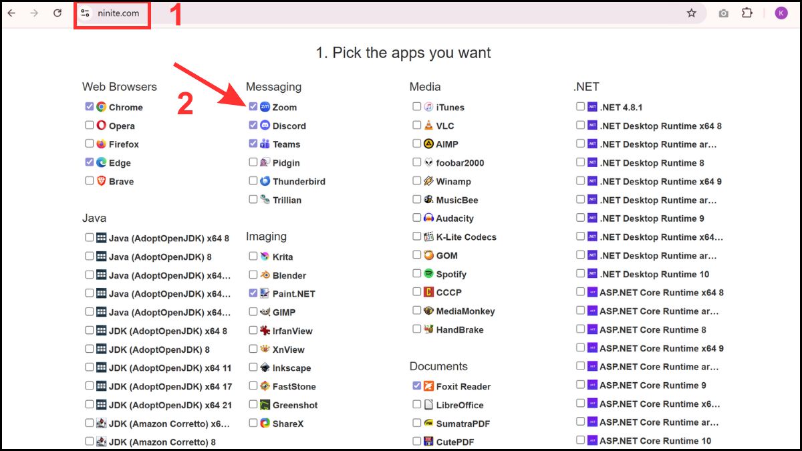Image resolution: width=802 pixels, height=451 pixels.
Task: Click the ASP.NET Core Runtime x64 9 label
Action: pos(662,348)
